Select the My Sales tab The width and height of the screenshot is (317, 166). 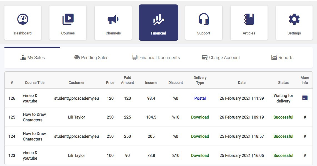coord(33,58)
